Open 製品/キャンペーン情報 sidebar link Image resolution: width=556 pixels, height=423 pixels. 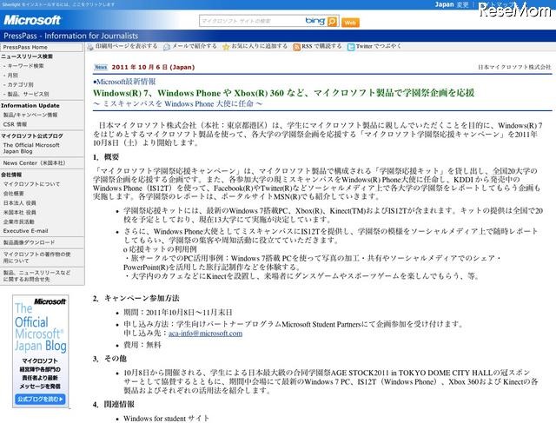(x=30, y=115)
